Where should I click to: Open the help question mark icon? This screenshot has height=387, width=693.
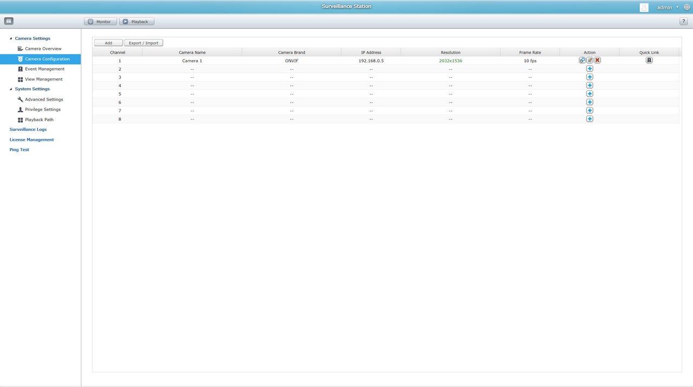tap(683, 22)
